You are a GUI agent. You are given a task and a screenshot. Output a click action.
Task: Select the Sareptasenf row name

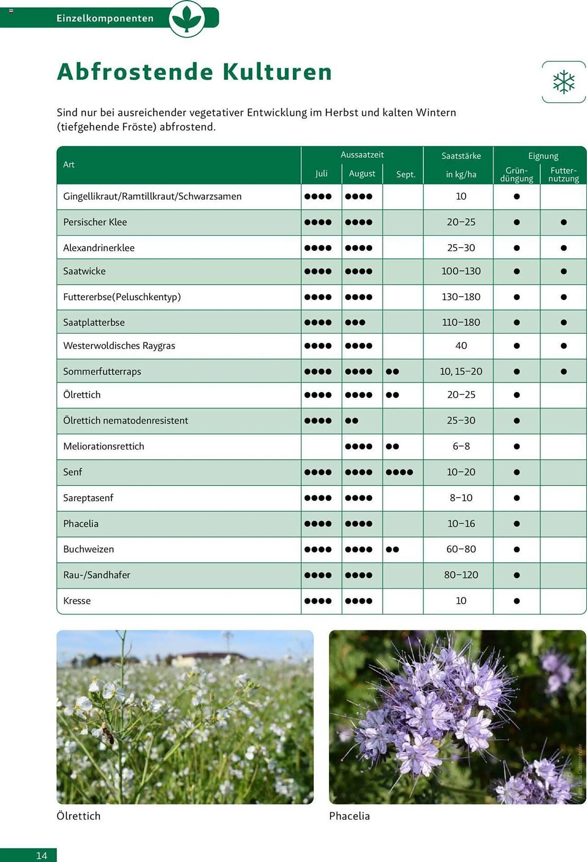coord(88,498)
